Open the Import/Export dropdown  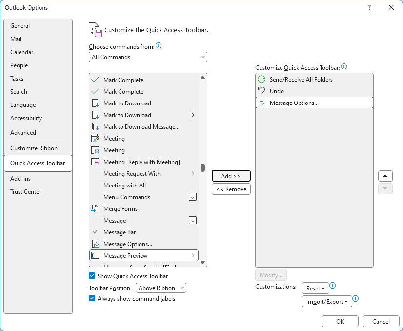[x=327, y=301]
